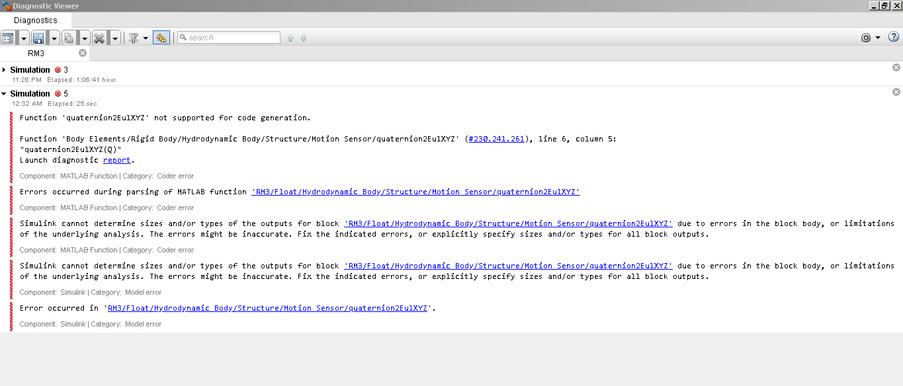Open dropdown next to messages list icon
Screen dimensions: 903x386
pyautogui.click(x=23, y=38)
